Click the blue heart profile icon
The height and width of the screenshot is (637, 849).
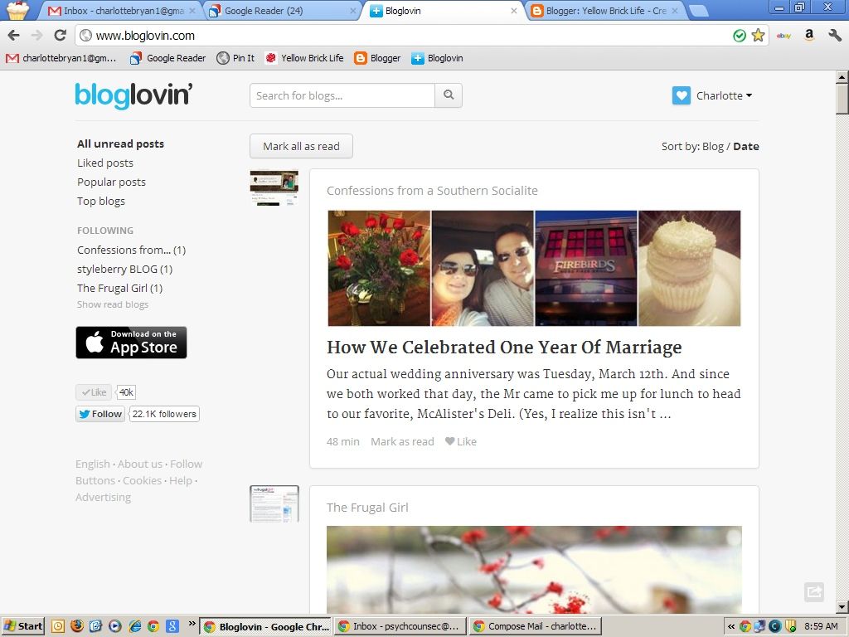(x=682, y=96)
